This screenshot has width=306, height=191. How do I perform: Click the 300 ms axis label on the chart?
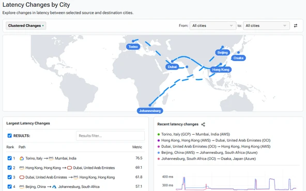click(167, 185)
